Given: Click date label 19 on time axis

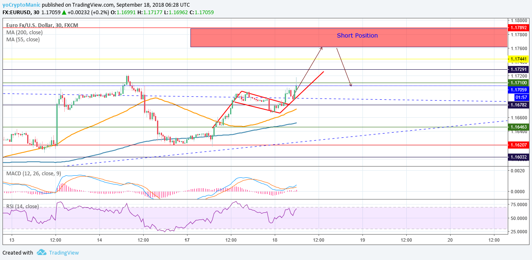Looking at the screenshot, I should 362,240.
